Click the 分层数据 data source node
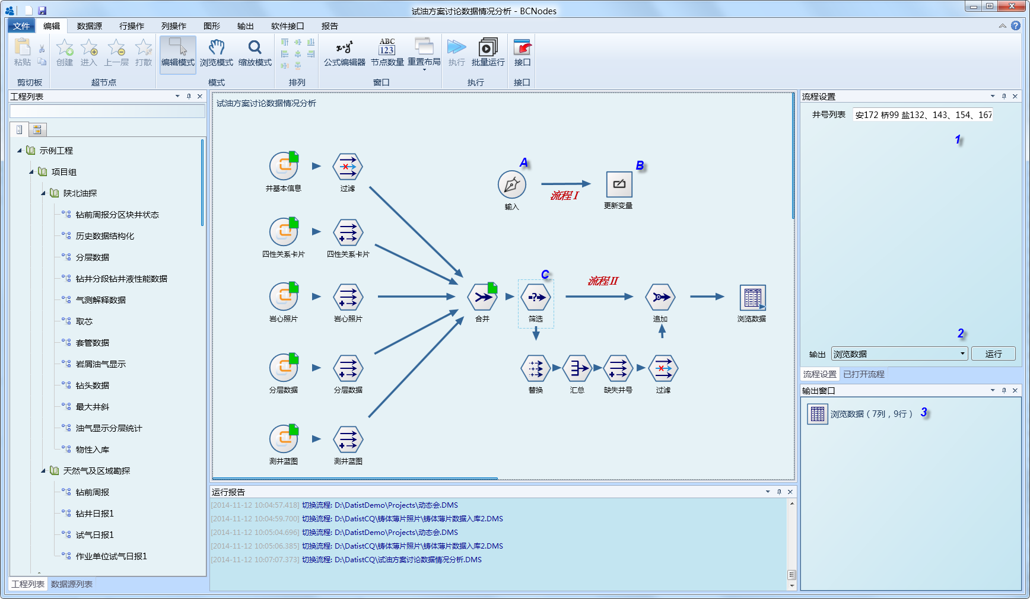The height and width of the screenshot is (599, 1030). point(284,368)
